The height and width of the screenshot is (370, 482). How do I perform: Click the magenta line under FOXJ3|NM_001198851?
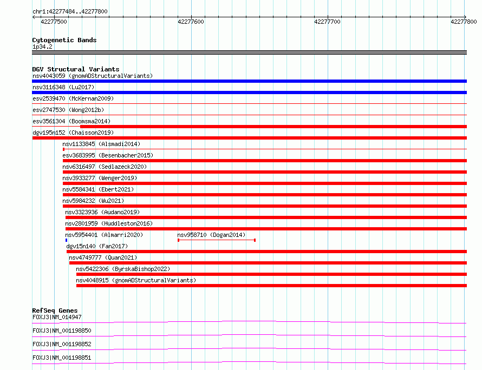(x=249, y=362)
